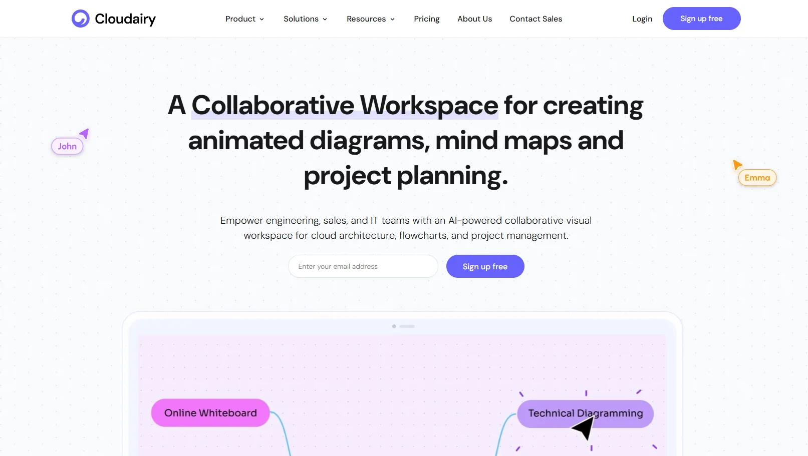Click the camera dot atop the tablet mockup

(394, 325)
